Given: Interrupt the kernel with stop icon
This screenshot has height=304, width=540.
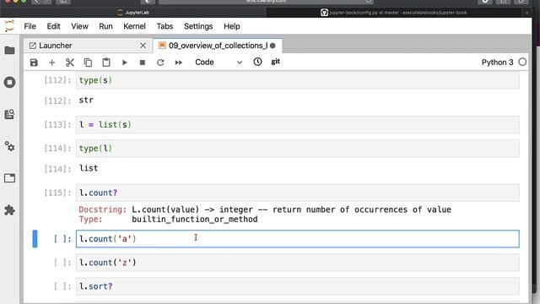Looking at the screenshot, I should point(143,62).
